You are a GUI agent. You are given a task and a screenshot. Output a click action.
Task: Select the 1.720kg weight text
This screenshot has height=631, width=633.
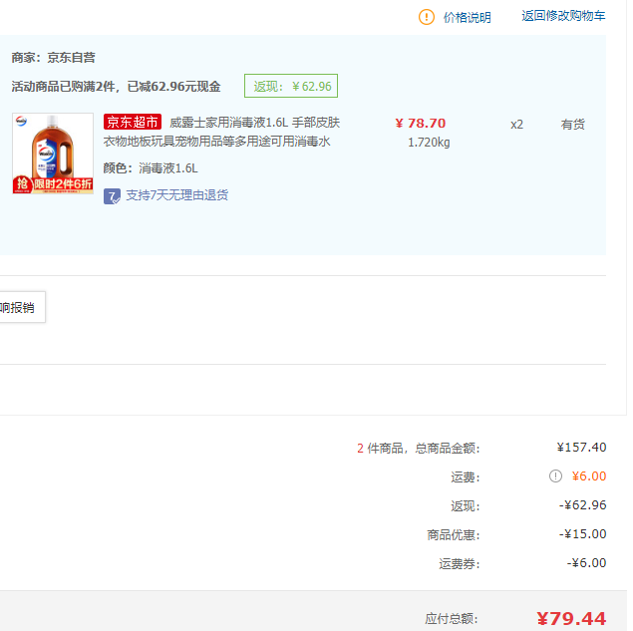click(x=429, y=143)
